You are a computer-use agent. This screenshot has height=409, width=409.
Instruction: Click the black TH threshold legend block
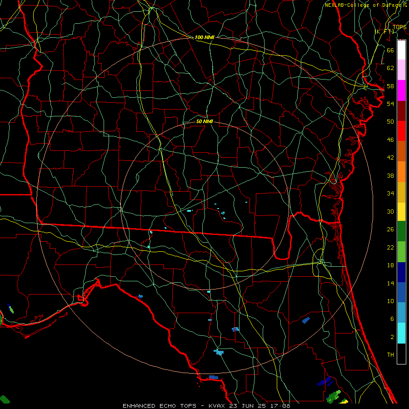(401, 354)
